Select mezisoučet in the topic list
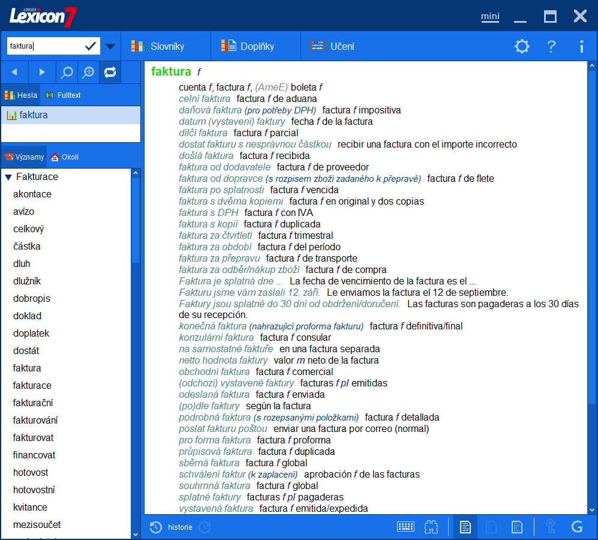This screenshot has width=598, height=540. coord(37,525)
